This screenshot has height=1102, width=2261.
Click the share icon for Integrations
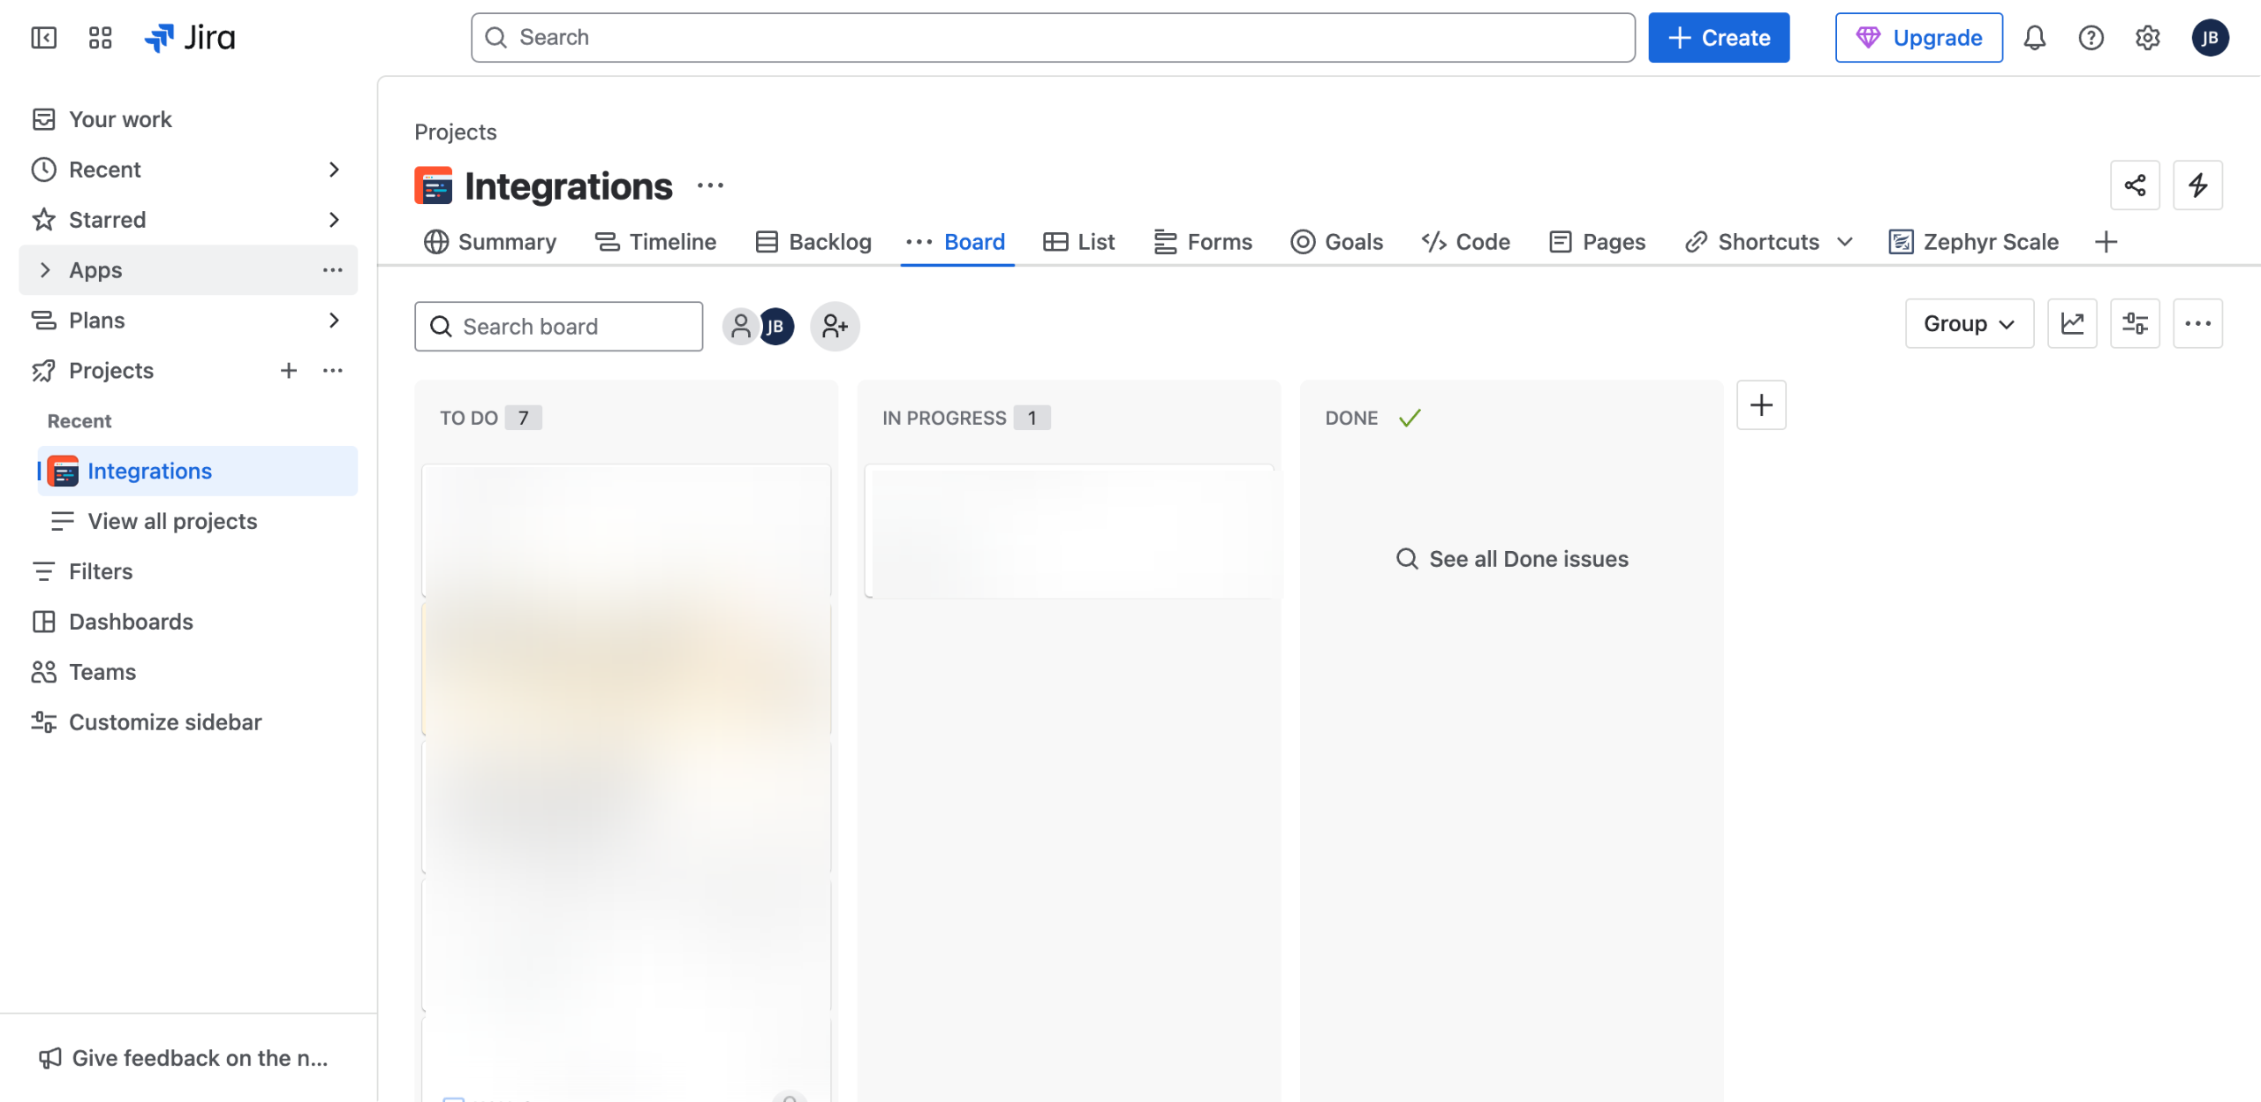tap(2135, 185)
